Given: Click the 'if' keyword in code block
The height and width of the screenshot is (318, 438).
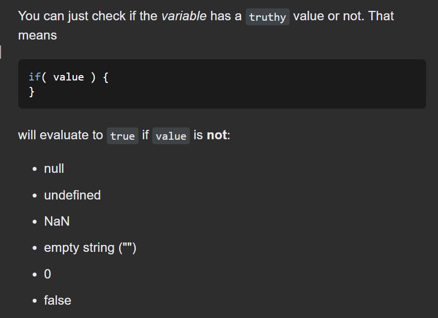Looking at the screenshot, I should [x=35, y=77].
